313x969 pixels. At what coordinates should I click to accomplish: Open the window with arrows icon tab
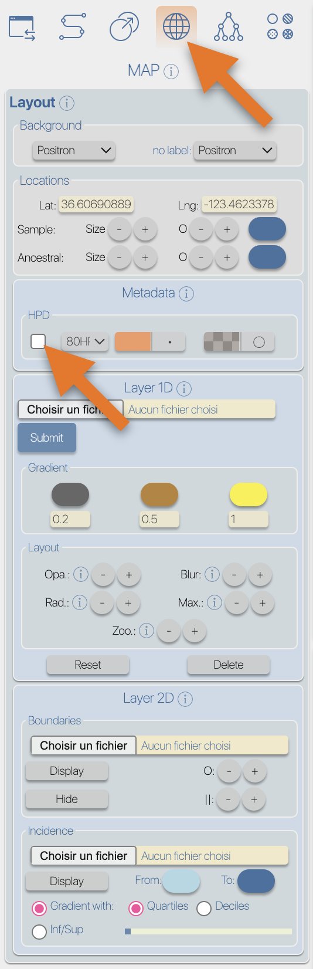(22, 28)
